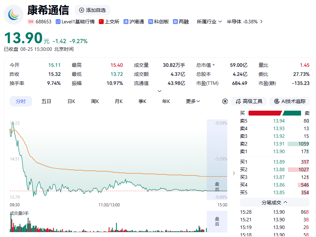Click the 市盈(TTM) 684.49 value
Screen dimensions: 316x237
click(x=240, y=83)
